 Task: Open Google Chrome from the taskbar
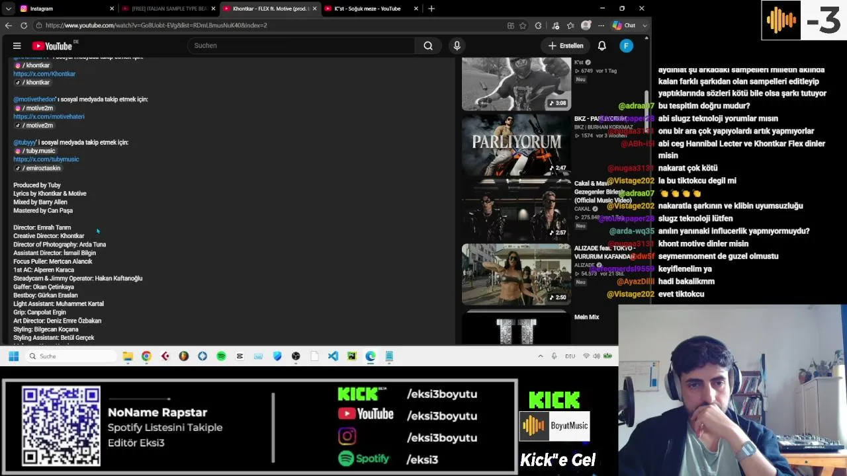(146, 356)
